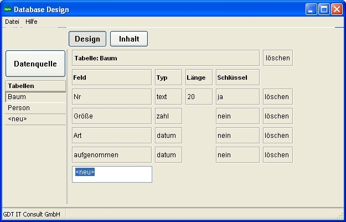Image resolution: width=346 pixels, height=222 pixels.
Task: Select Person in the Tabellen list
Action: [x=35, y=108]
